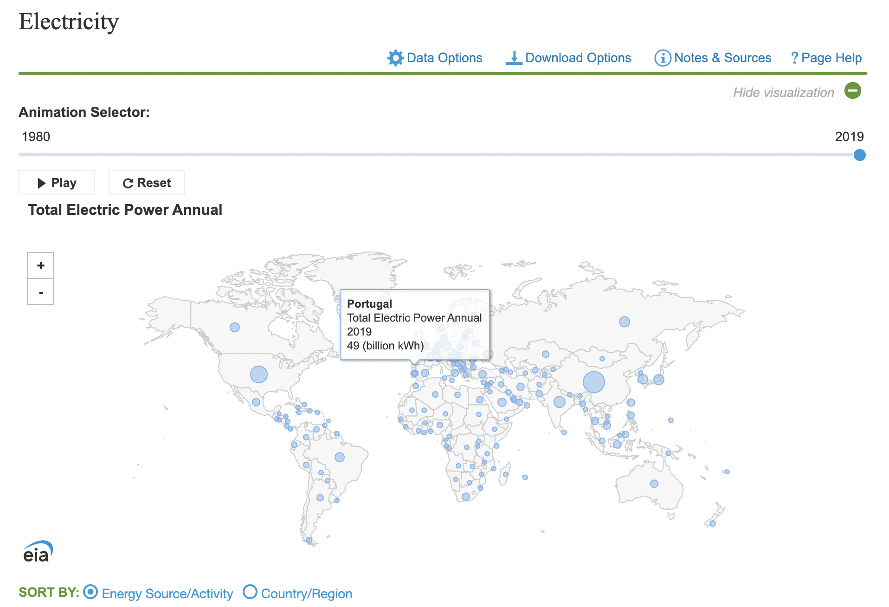Zoom out the map with minus button

click(40, 292)
